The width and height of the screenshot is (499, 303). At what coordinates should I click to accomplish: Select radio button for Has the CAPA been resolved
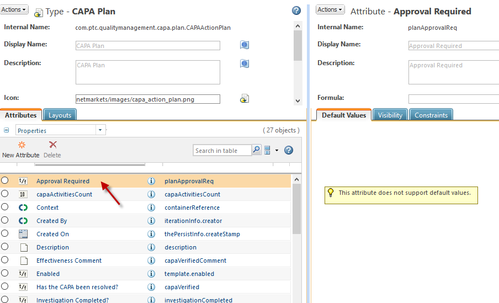(x=5, y=286)
